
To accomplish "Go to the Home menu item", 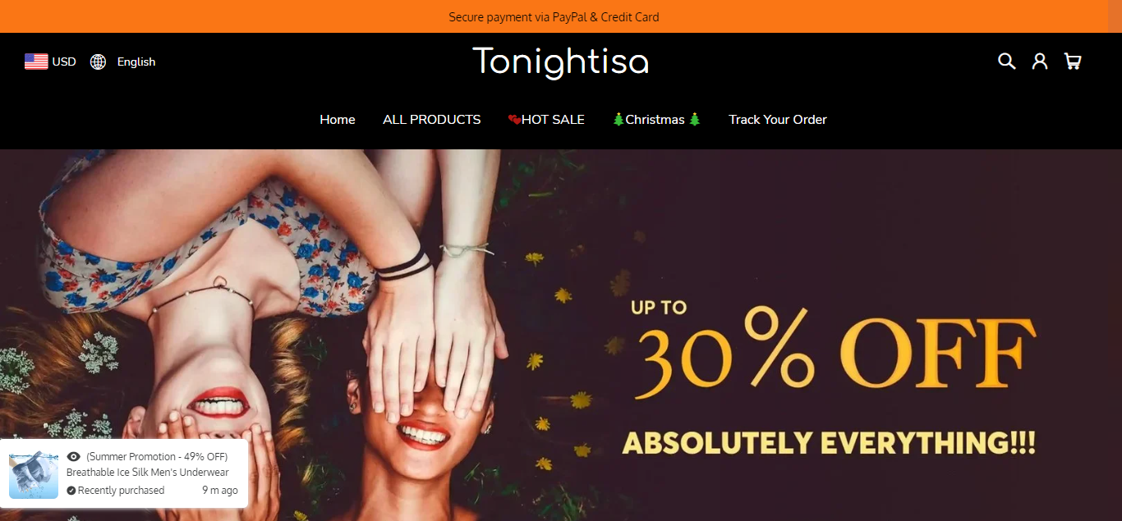I will tap(338, 120).
